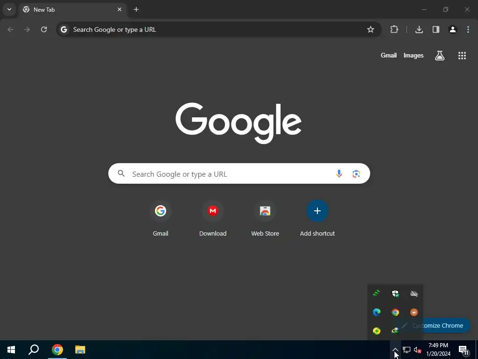Open the Images link
Screen dimensions: 478x359
click(x=414, y=55)
